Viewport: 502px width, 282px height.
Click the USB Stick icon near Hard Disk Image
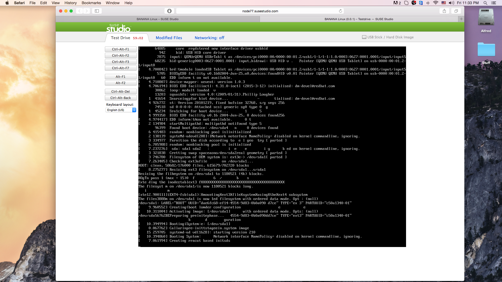click(x=364, y=37)
